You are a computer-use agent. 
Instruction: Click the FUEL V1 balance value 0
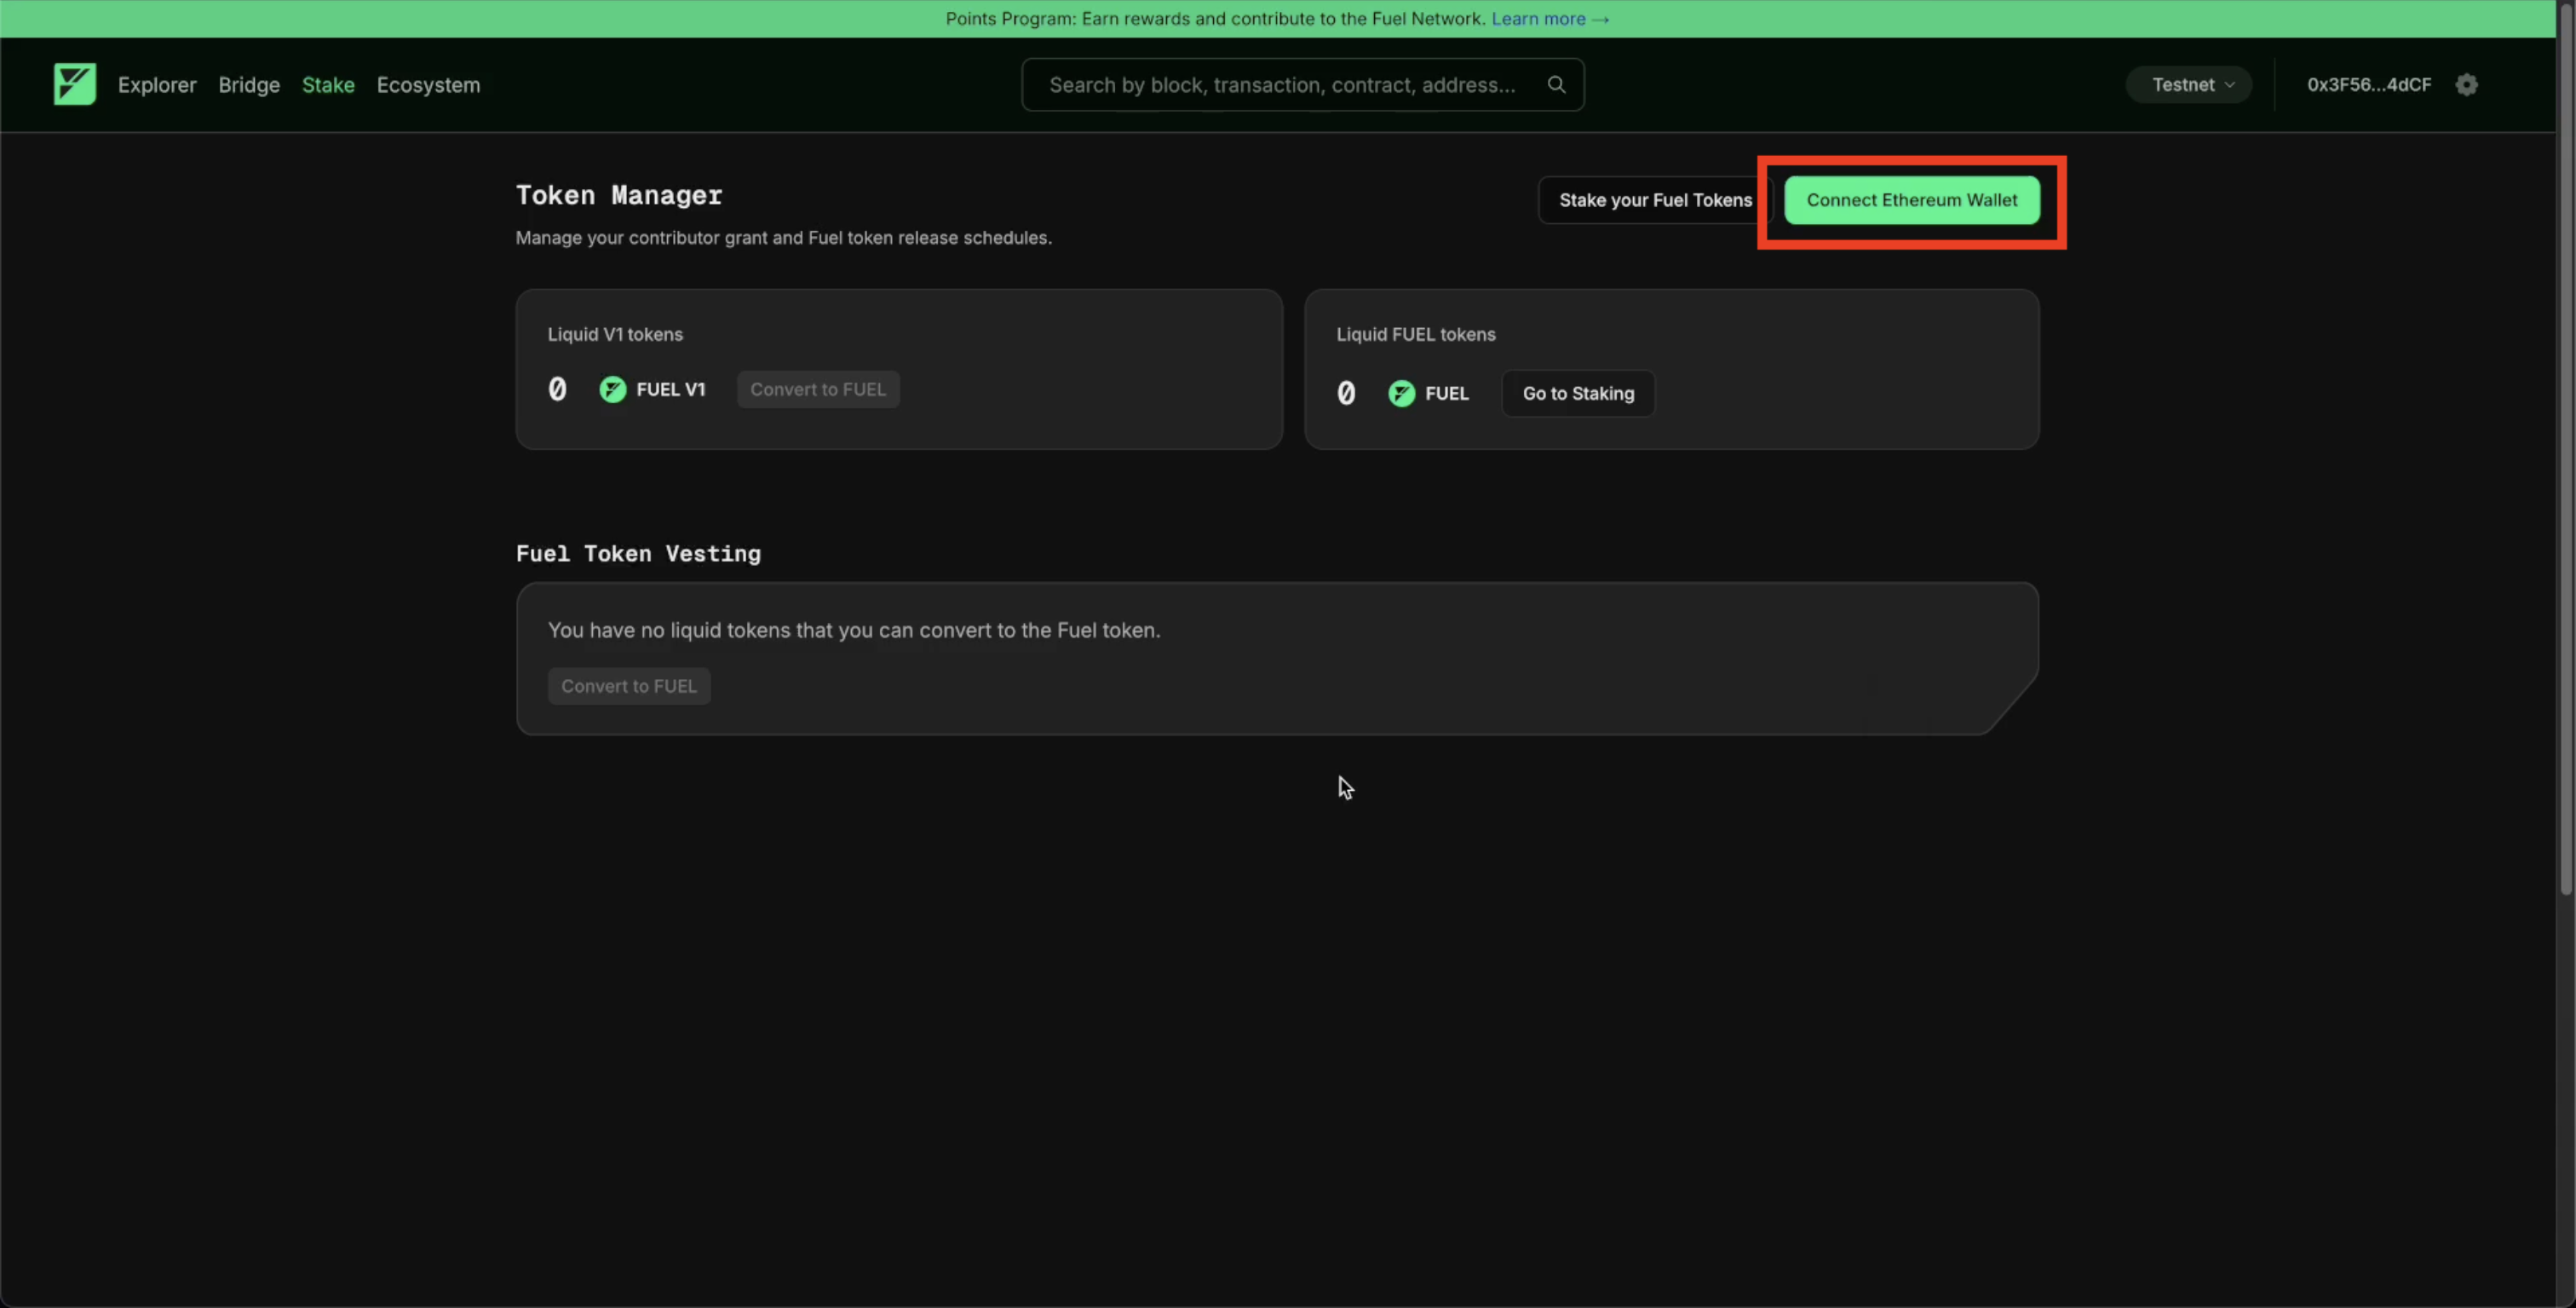(557, 389)
